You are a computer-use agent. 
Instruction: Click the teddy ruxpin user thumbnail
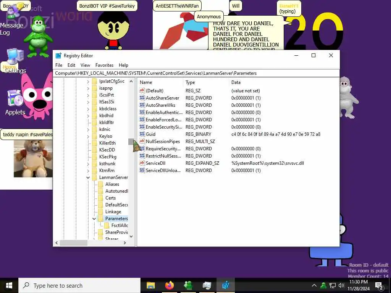coord(33,158)
